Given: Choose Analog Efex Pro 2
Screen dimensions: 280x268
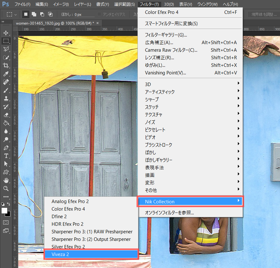Looking at the screenshot, I should (91, 201).
